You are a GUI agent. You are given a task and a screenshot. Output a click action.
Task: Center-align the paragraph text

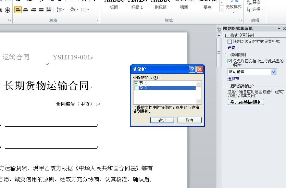pyautogui.click(x=26, y=10)
